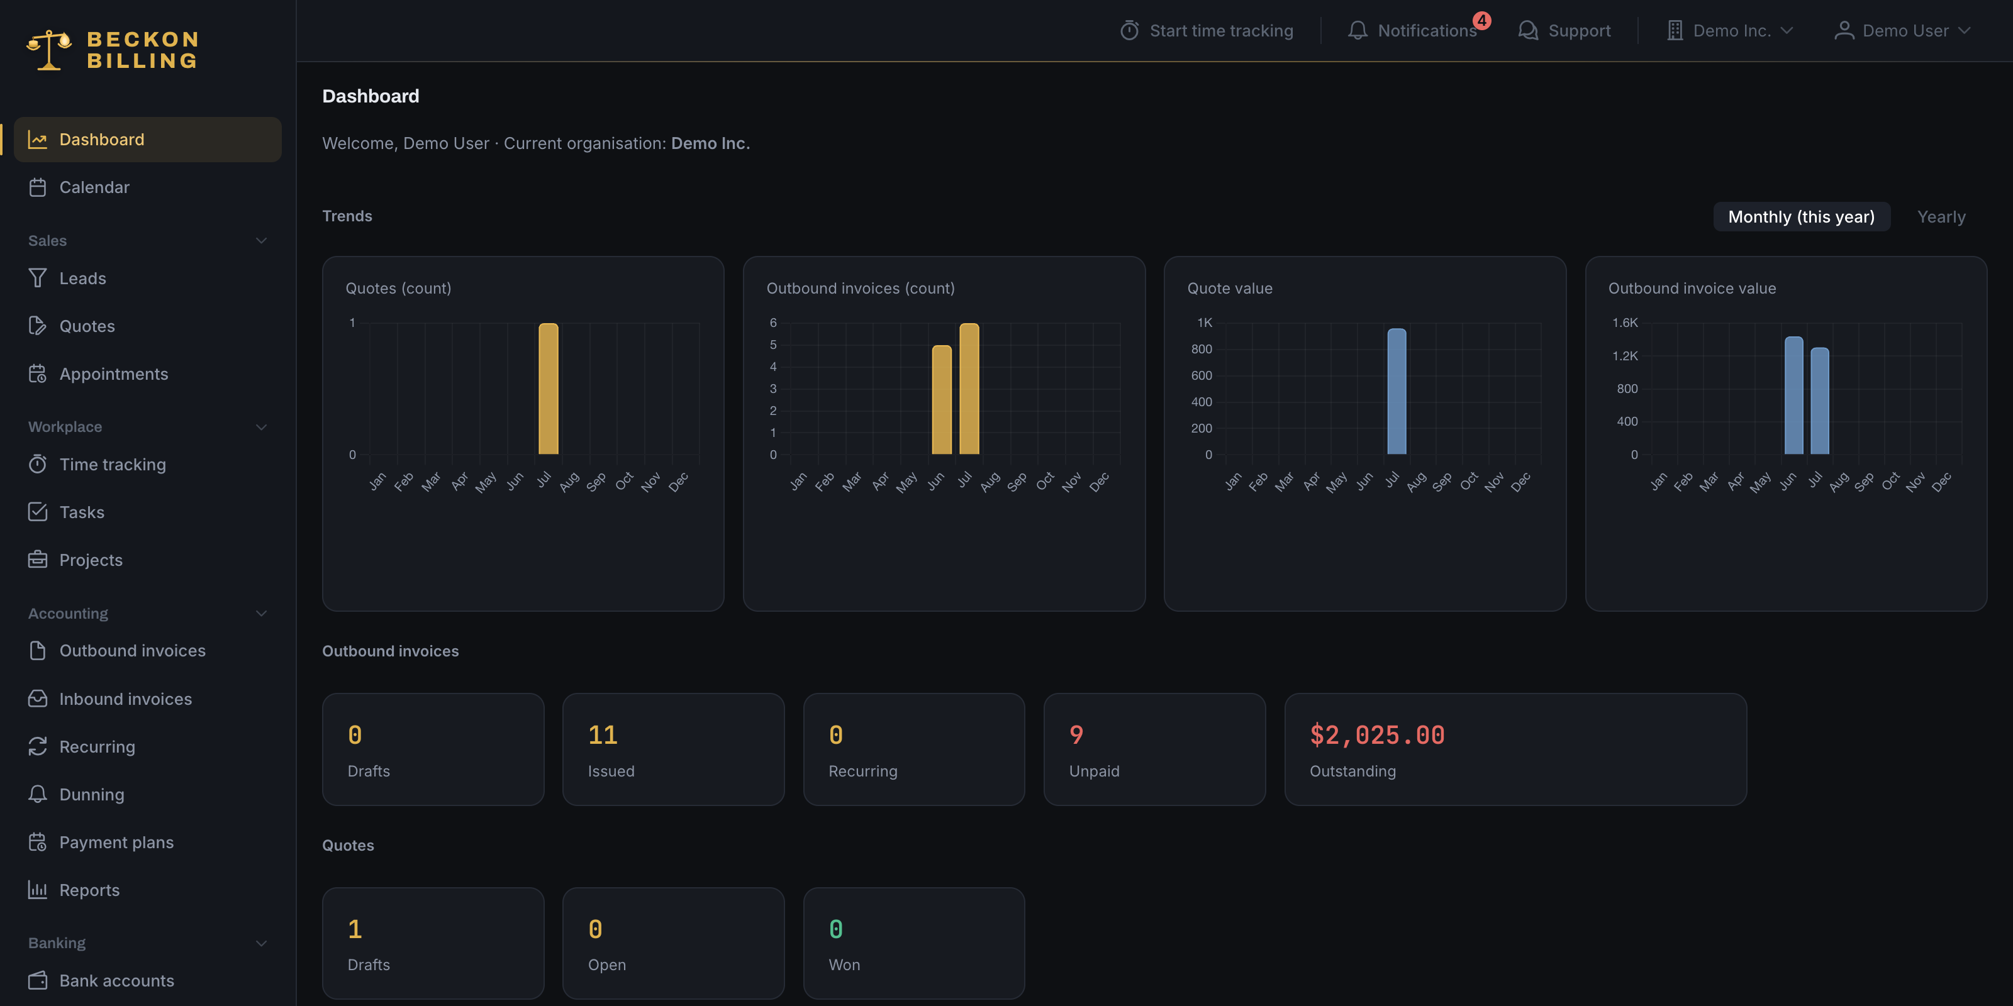Click the Jul bar in Outbound invoice value chart
This screenshot has height=1006, width=2013.
(1820, 401)
